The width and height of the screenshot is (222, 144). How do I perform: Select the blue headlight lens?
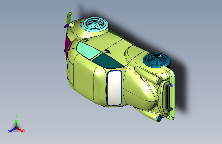[x=160, y=118]
